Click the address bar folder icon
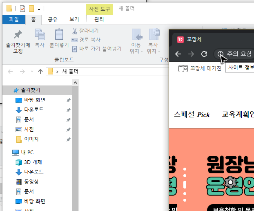The image size is (254, 211). (50, 72)
